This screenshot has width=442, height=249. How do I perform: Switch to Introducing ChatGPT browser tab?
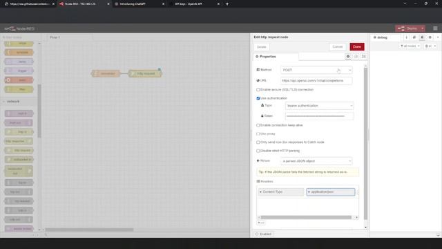(x=139, y=4)
